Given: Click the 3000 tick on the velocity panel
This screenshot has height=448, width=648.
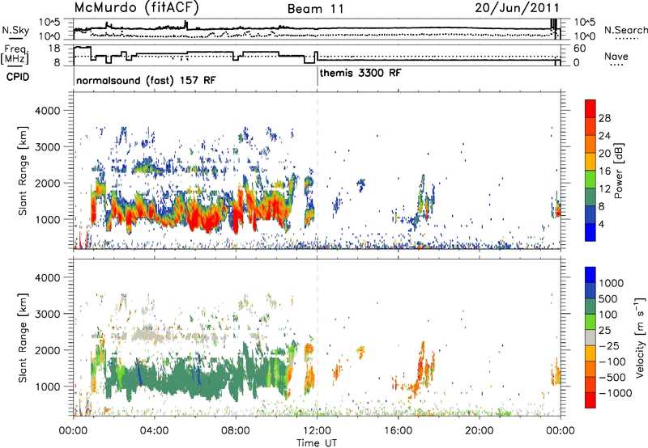Looking at the screenshot, I should [x=47, y=314].
